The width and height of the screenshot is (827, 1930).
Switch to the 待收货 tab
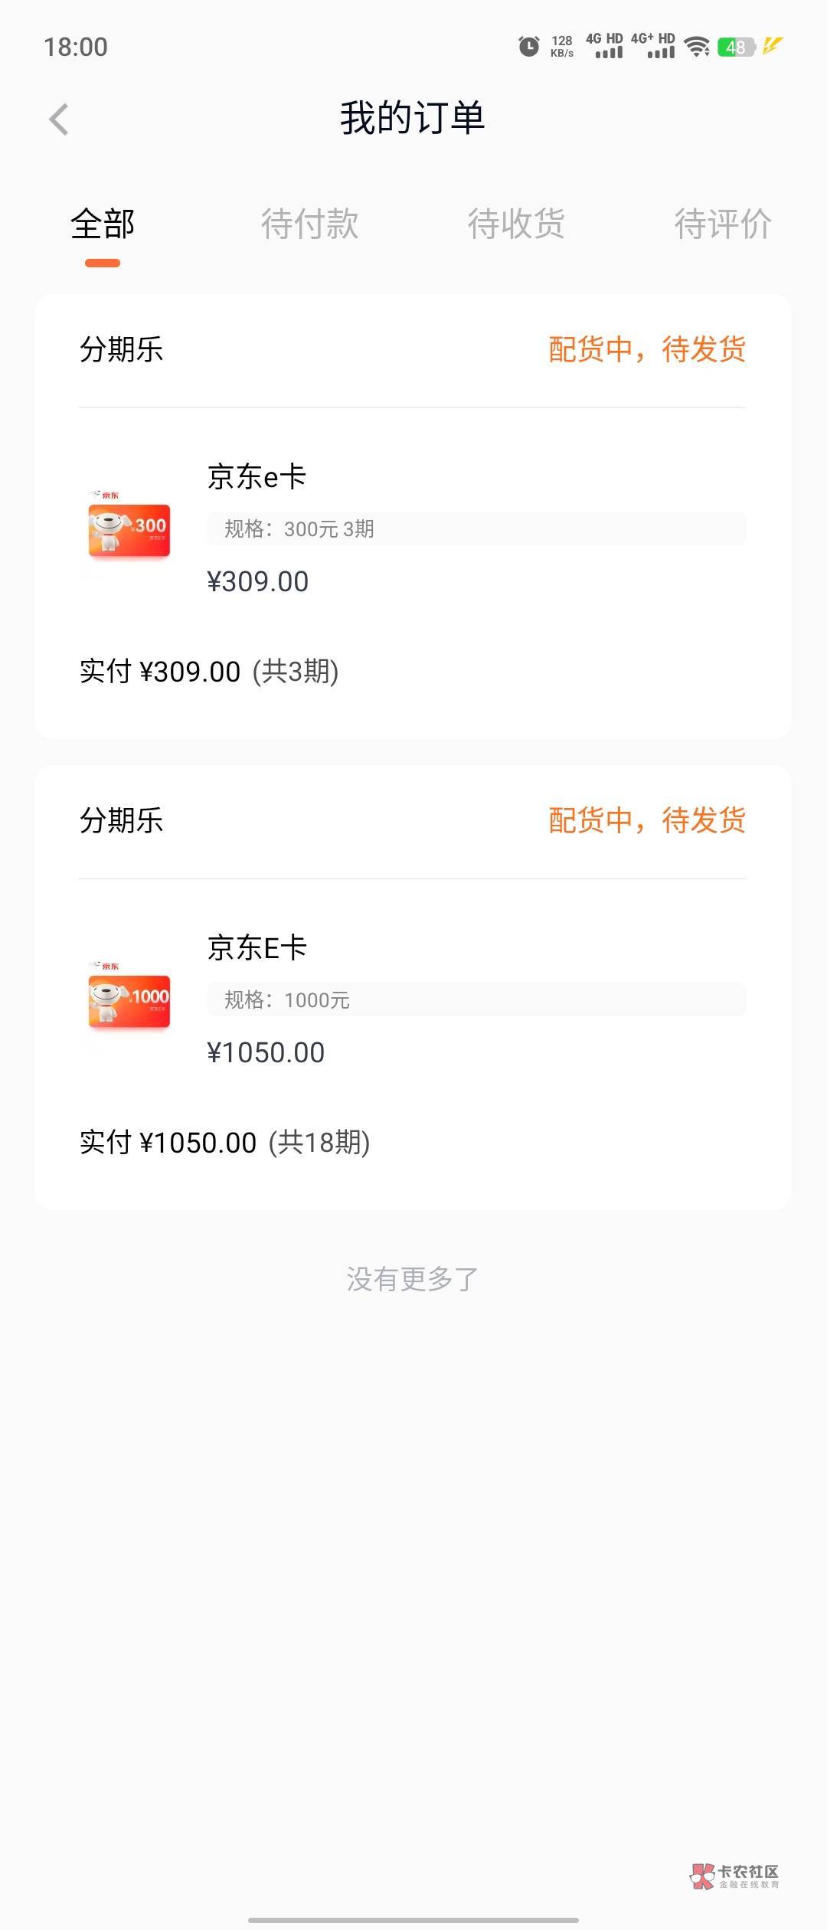tap(516, 224)
